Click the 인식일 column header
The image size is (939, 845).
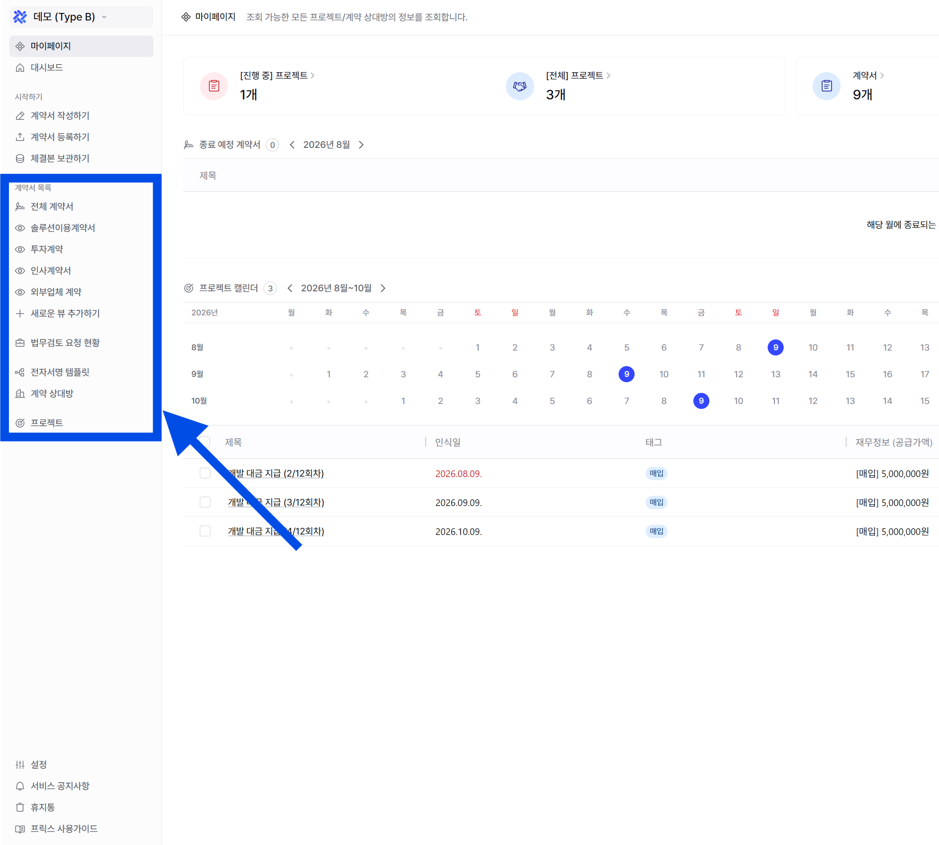tap(448, 442)
